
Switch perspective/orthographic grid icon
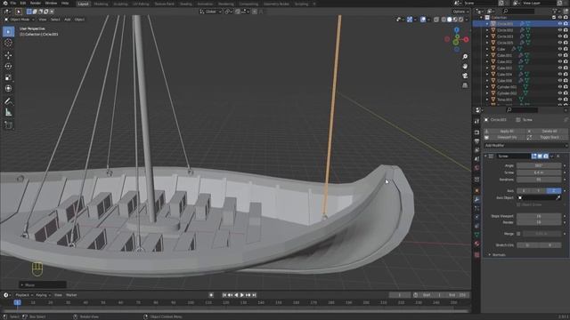click(465, 85)
